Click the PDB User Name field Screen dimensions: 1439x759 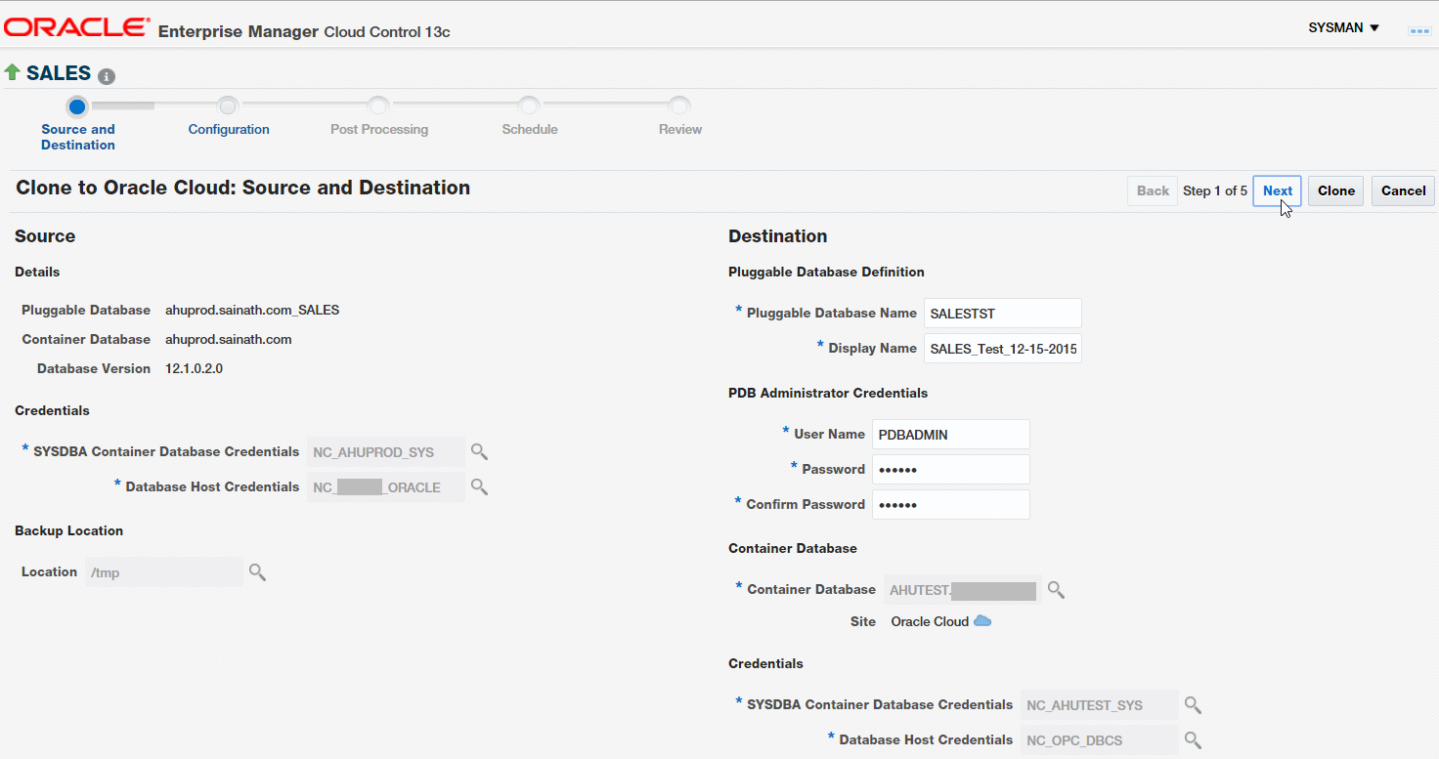pyautogui.click(x=951, y=435)
